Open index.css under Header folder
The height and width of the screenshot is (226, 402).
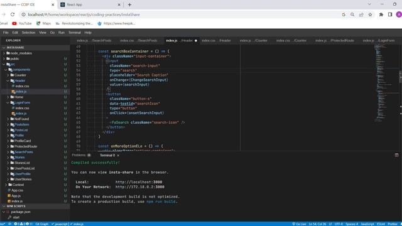click(x=22, y=87)
